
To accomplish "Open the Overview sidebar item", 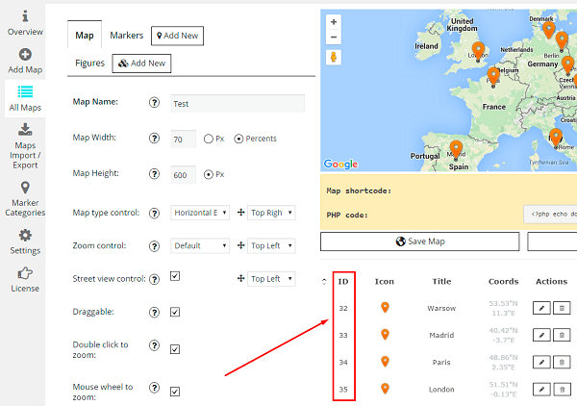I will click(25, 23).
